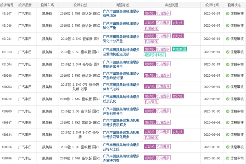Click column header 投诉车型
The image size is (246, 164).
(x=80, y=5)
